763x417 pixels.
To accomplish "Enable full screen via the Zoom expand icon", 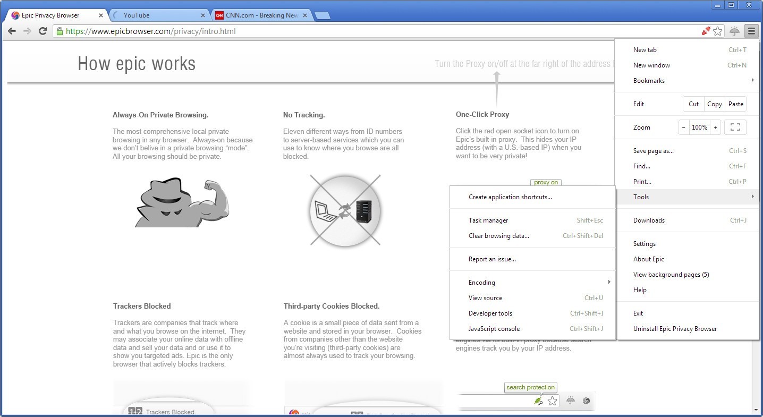I will click(x=735, y=127).
